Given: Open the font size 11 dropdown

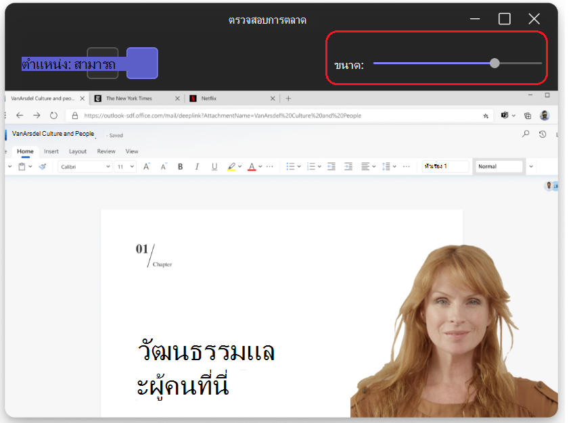Looking at the screenshot, I should tap(125, 167).
